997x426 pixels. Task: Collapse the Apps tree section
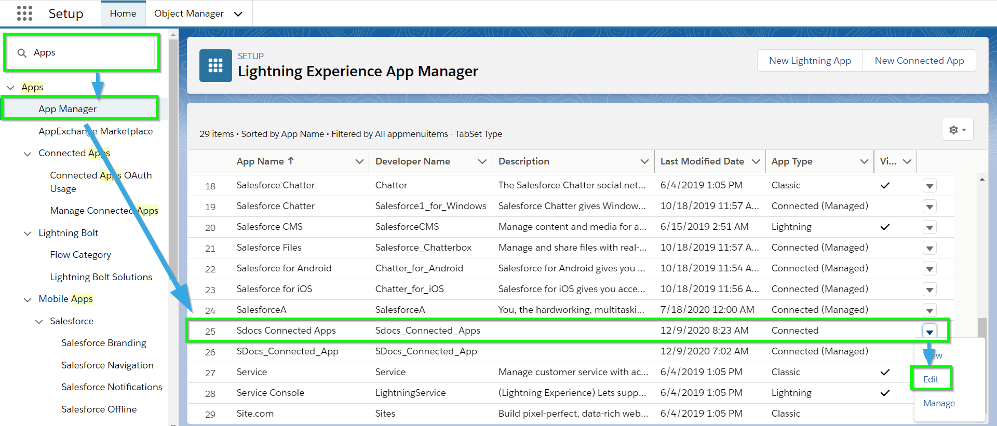tap(10, 88)
